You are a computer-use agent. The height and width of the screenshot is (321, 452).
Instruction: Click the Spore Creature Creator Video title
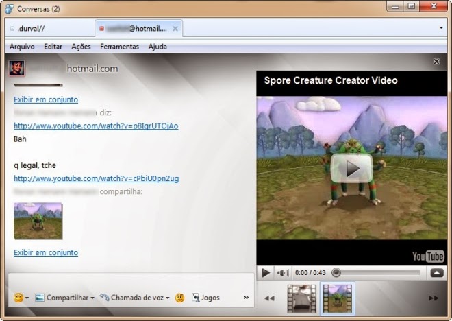click(x=331, y=80)
